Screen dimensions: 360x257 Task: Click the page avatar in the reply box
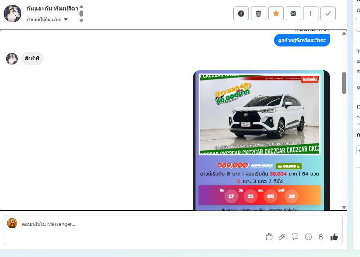12,223
